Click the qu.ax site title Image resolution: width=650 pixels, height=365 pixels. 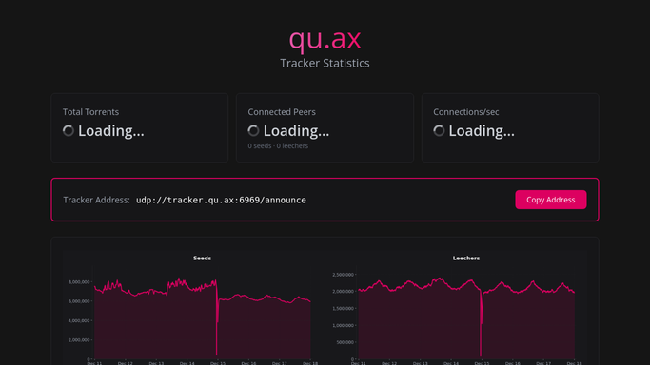click(325, 39)
